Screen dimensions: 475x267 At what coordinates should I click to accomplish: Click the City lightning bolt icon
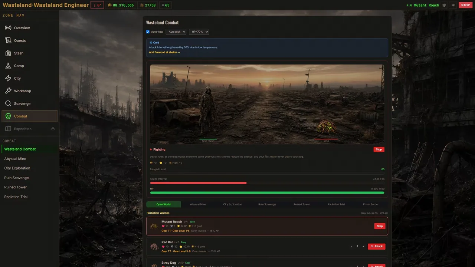point(8,78)
